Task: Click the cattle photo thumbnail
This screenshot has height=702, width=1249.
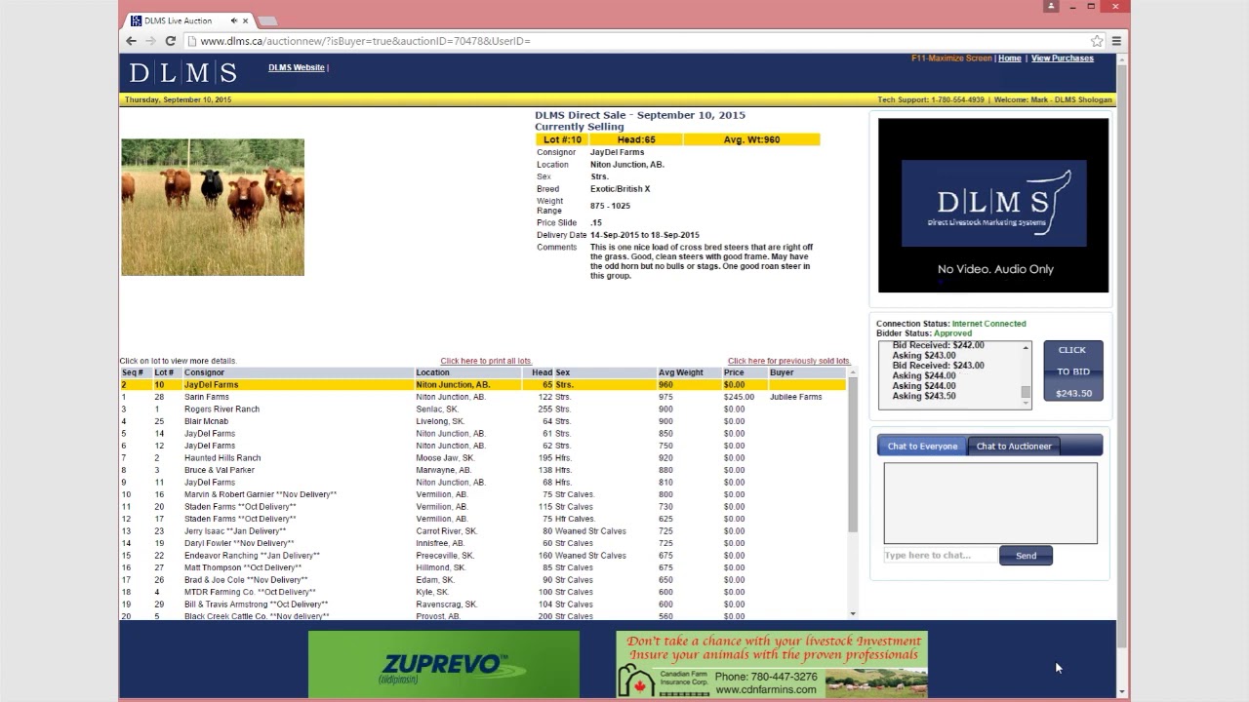Action: 213,207
